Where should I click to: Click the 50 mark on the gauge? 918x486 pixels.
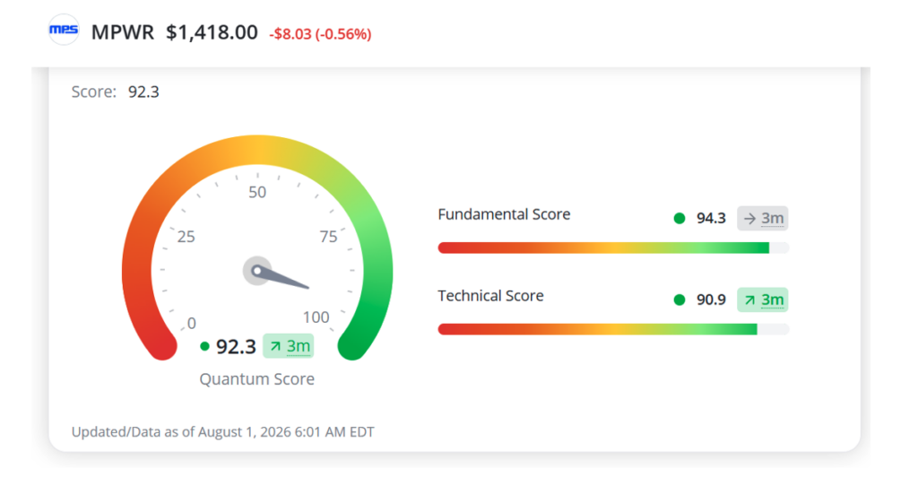pos(257,192)
